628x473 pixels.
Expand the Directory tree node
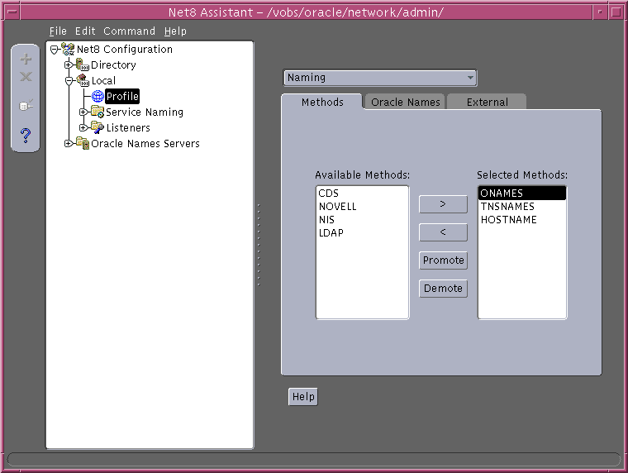pos(69,64)
